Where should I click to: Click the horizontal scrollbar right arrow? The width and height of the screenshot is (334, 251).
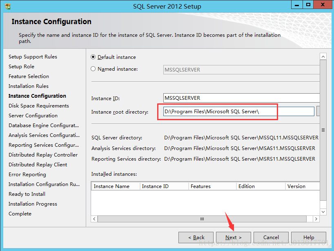316,219
